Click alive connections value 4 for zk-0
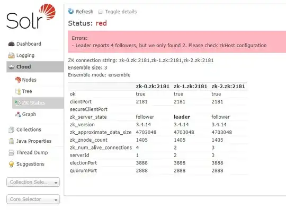Screen dimensions: 286x217 tap(137, 147)
